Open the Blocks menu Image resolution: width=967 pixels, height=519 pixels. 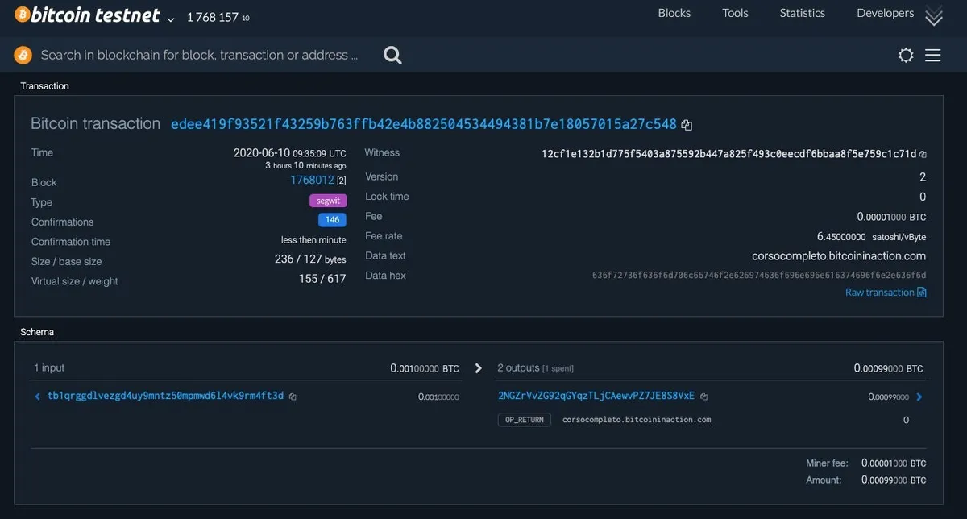click(x=674, y=13)
